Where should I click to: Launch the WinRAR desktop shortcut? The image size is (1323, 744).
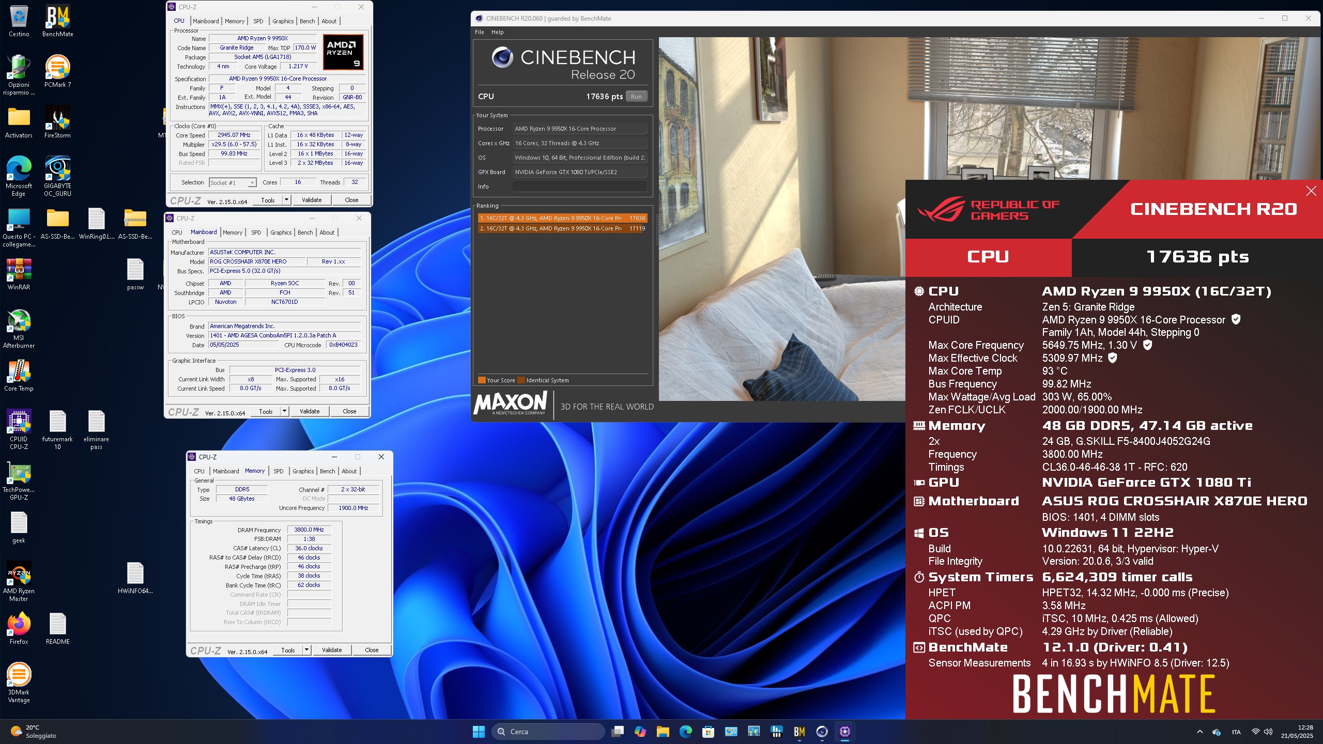pos(19,274)
